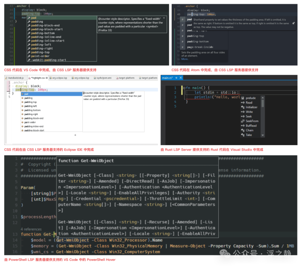The height and width of the screenshot is (266, 301).
Task: Click '$processLength' variable on PowerShell line 11
Action: click(x=38, y=217)
